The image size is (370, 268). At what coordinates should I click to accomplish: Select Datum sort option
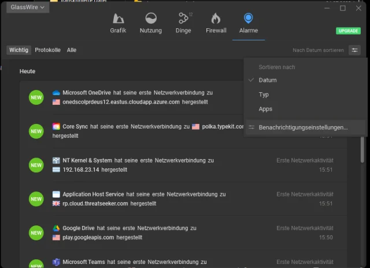(268, 80)
